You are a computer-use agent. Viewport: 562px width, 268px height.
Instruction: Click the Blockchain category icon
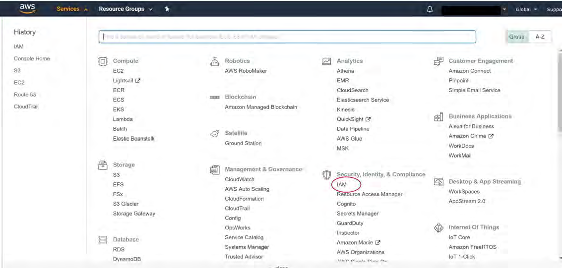pos(214,97)
